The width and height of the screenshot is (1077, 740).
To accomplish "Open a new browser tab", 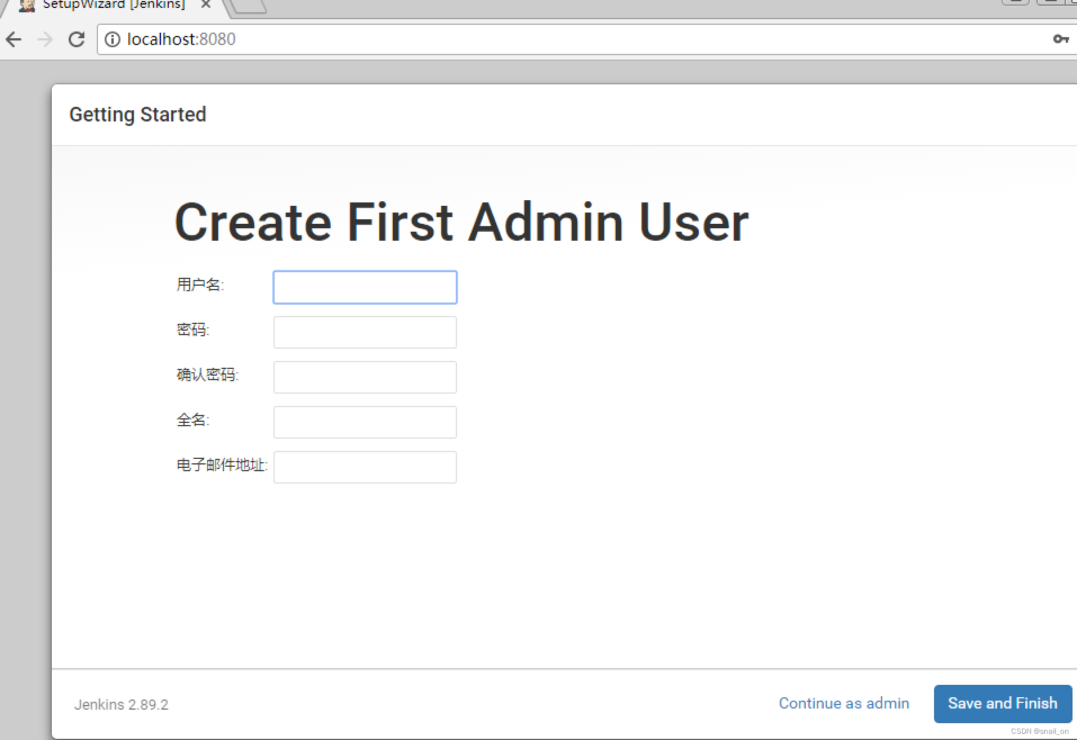I will pos(248,6).
